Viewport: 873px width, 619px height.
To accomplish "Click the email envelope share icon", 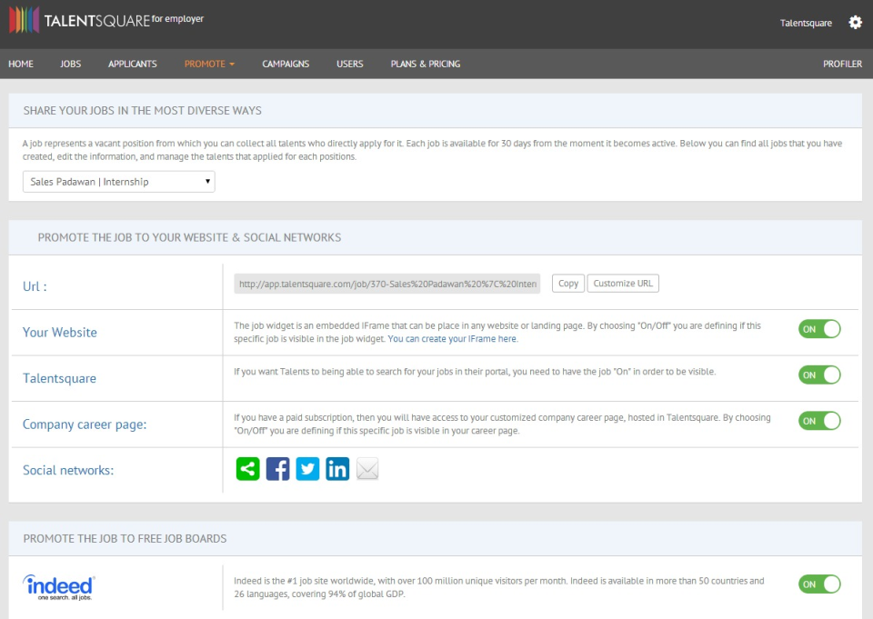I will [367, 469].
